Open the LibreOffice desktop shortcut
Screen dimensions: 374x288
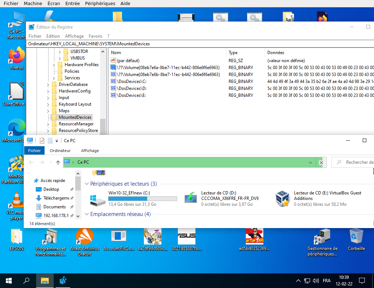click(x=16, y=94)
